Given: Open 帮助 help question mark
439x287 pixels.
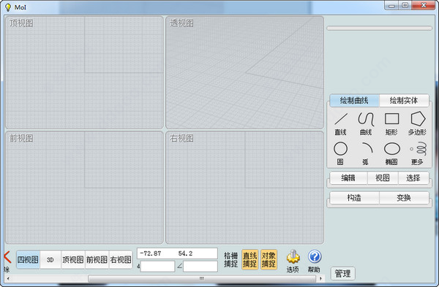Looking at the screenshot, I should 314,261.
